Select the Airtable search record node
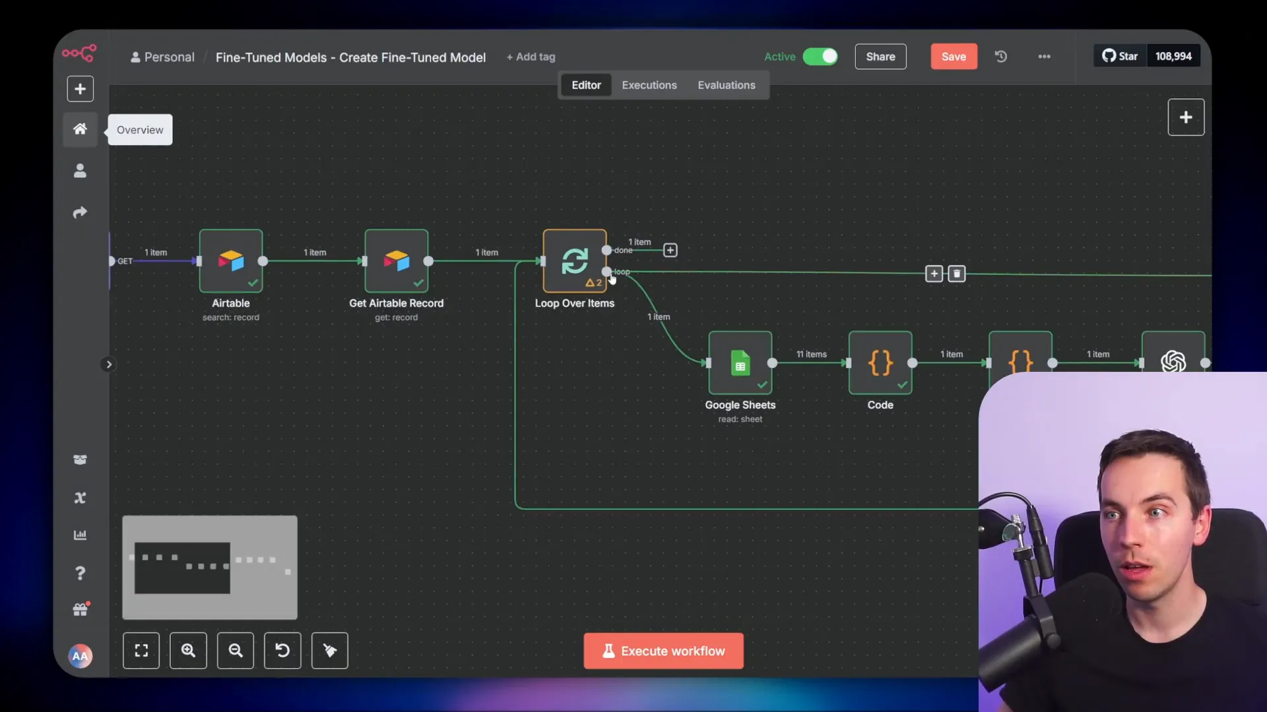 click(x=231, y=261)
